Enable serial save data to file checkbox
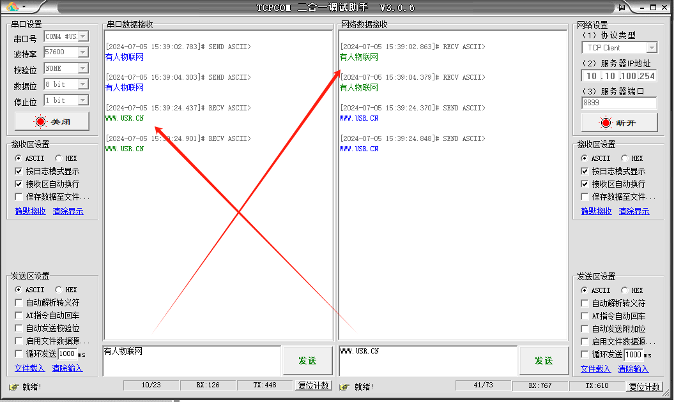Image resolution: width=674 pixels, height=402 pixels. (x=19, y=197)
